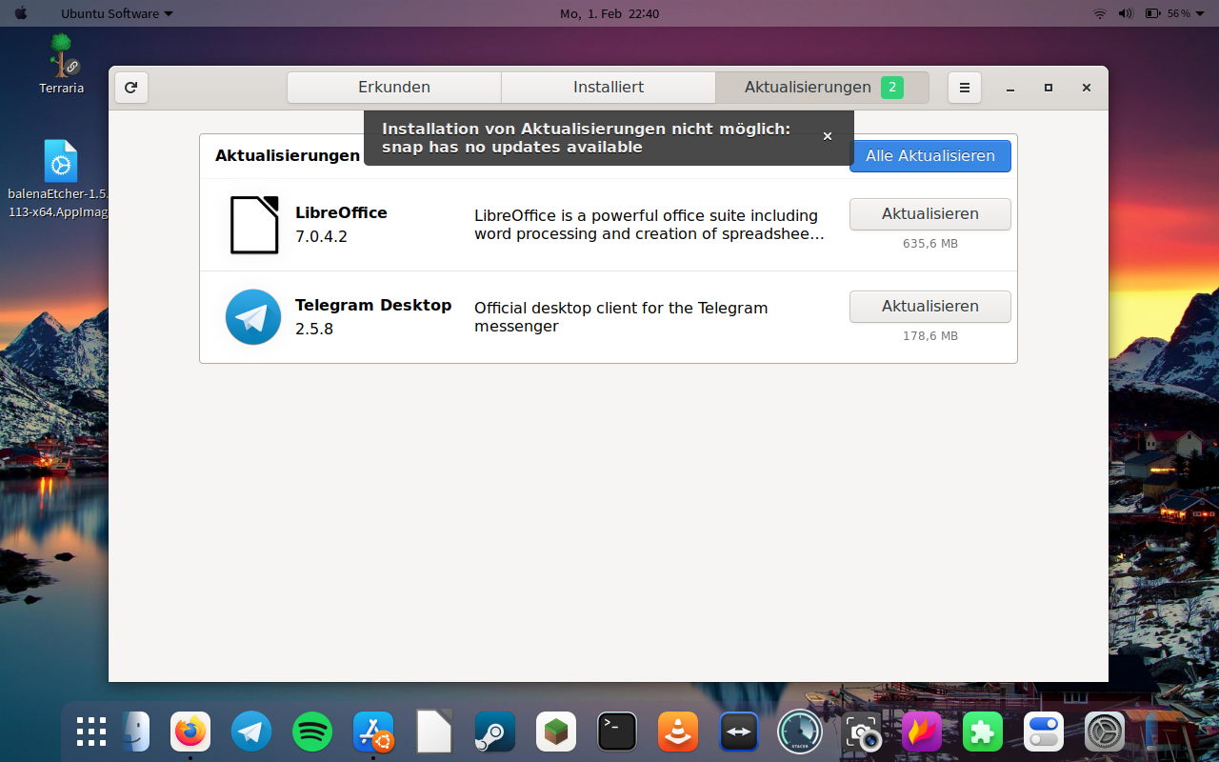Select the Aktualisierungen tab

click(x=823, y=87)
